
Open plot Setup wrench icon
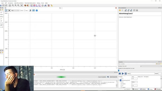30,10
